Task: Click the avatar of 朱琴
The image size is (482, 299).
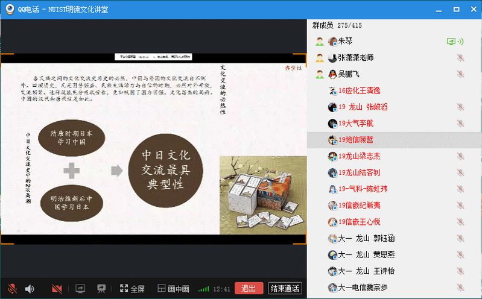Action: pyautogui.click(x=332, y=42)
